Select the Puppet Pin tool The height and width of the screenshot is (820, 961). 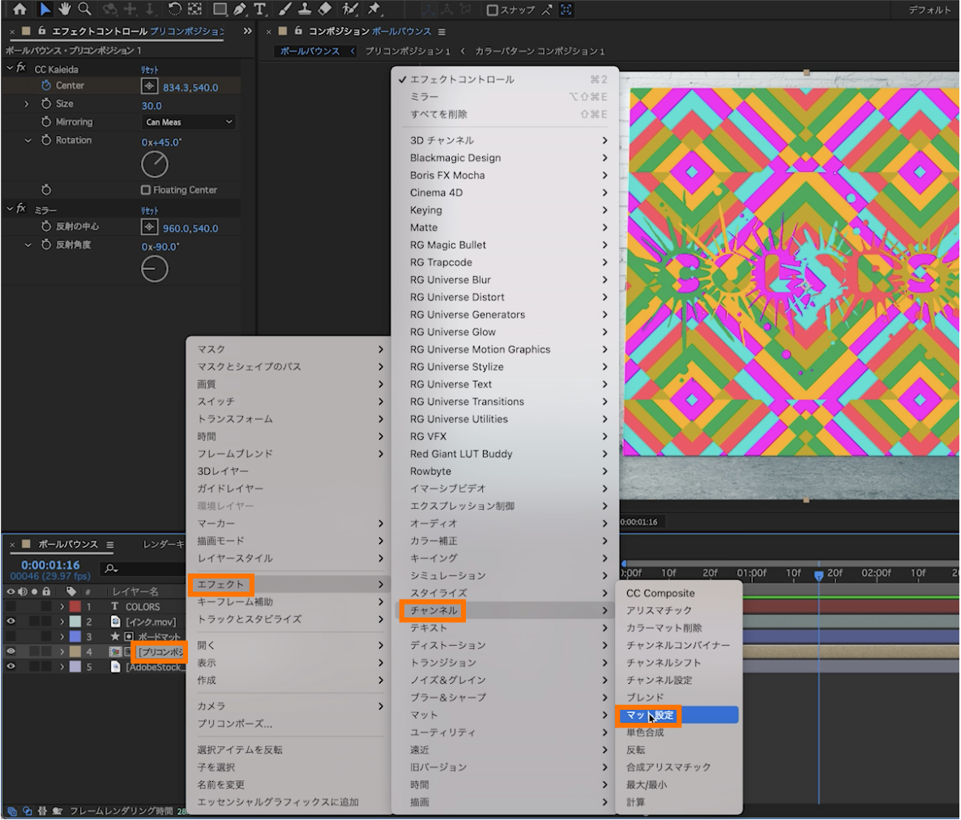coord(374,10)
